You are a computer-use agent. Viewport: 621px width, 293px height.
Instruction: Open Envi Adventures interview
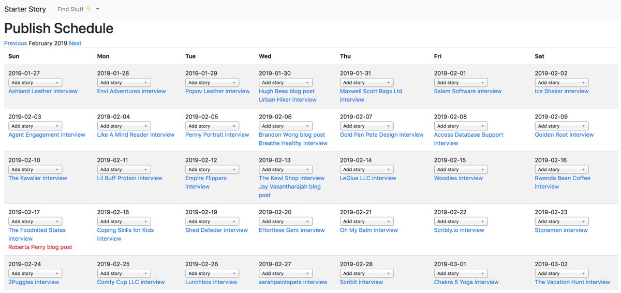[x=131, y=91]
